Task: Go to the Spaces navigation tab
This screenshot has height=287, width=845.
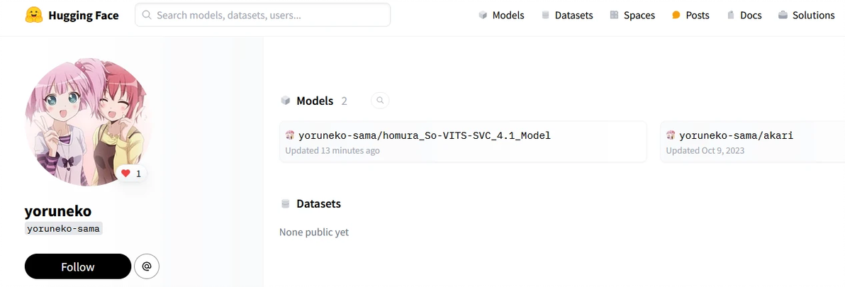Action: click(x=632, y=15)
